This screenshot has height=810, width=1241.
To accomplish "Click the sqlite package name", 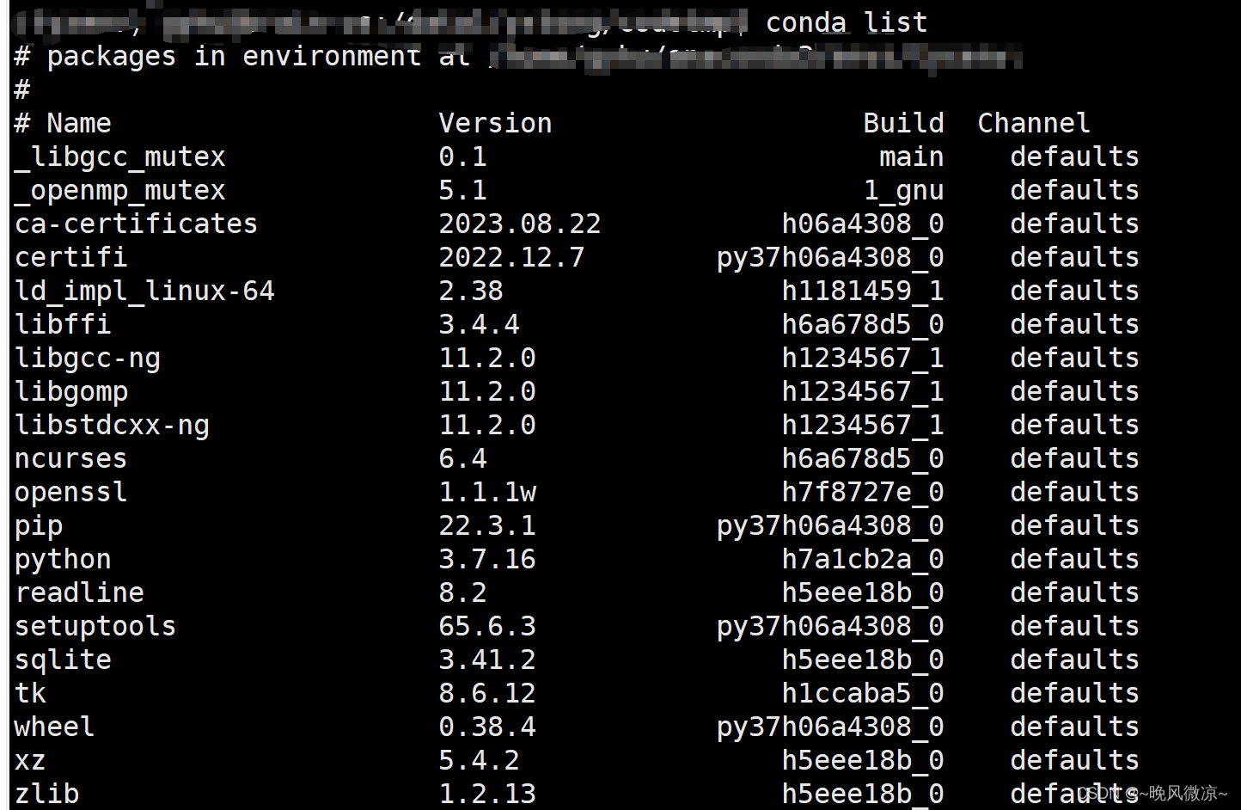I will click(63, 660).
